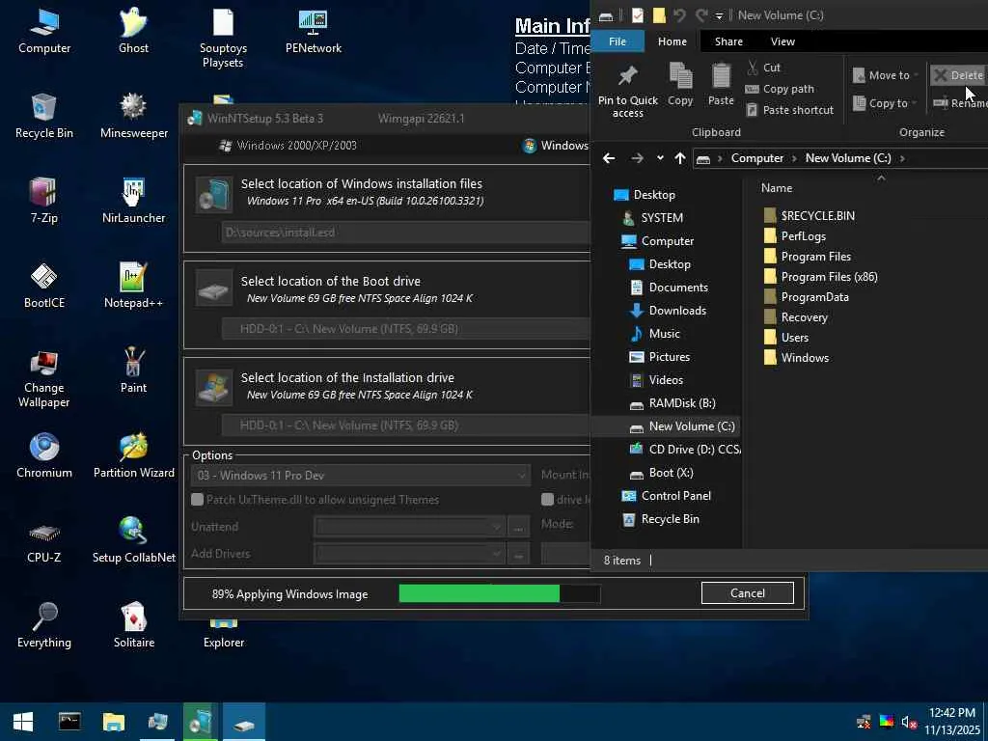Go back using Explorer's back arrow
This screenshot has width=988, height=741.
coord(609,158)
